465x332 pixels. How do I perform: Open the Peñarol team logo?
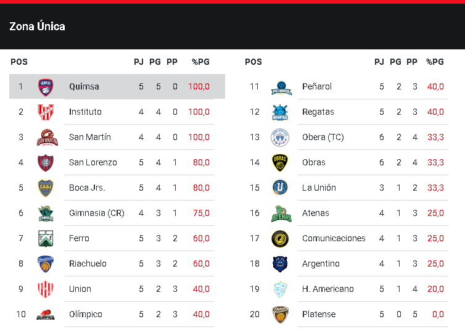pos(281,87)
